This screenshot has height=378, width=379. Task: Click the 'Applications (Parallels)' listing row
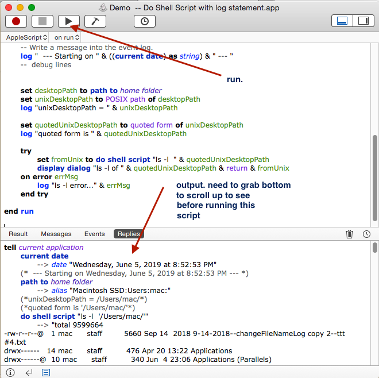pos(138,360)
